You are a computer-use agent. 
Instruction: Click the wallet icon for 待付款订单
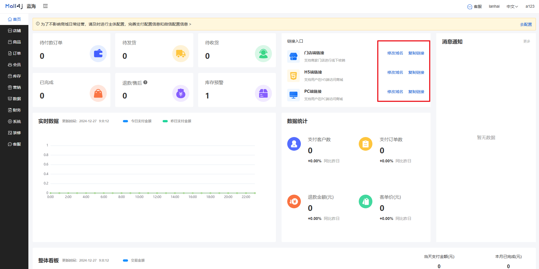point(98,54)
